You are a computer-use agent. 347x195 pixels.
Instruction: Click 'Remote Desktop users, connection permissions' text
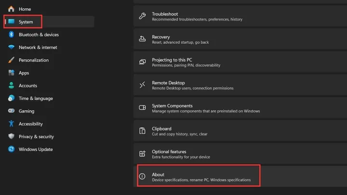pos(192,88)
